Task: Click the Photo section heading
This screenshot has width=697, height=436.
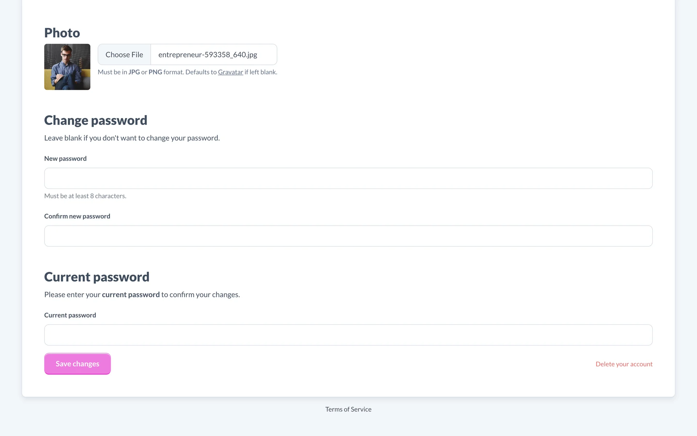Action: pos(62,33)
